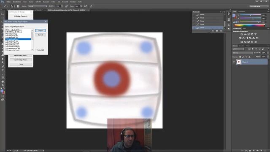Screen dimensions: 270x152
Task: Open the Datei menu
Action: click(x=8, y=2)
